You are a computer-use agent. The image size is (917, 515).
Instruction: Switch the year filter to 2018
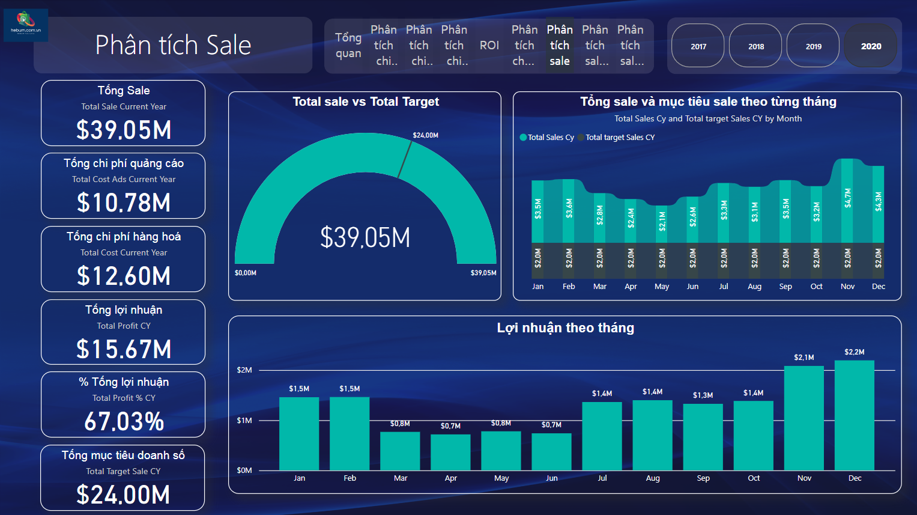coord(755,46)
